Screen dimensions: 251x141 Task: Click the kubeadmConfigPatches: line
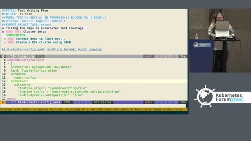(x=26, y=60)
